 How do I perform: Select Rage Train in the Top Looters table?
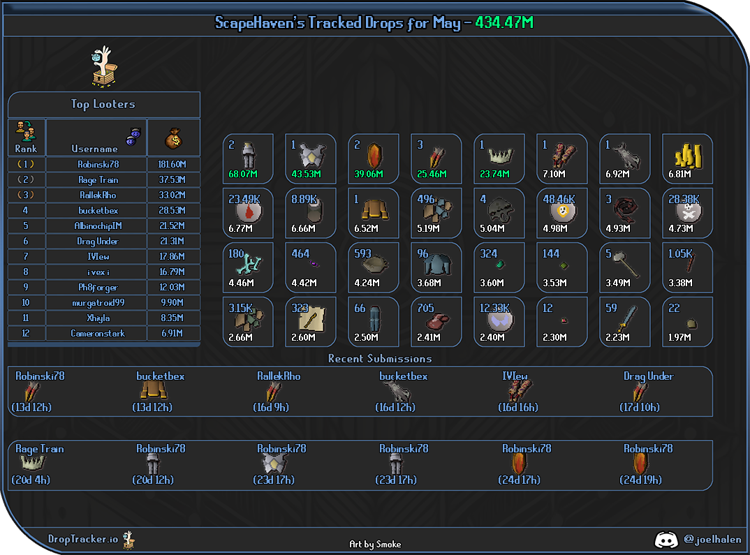pyautogui.click(x=98, y=179)
